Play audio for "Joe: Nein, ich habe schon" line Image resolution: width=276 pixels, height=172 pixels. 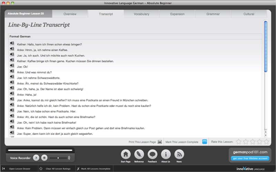point(12,110)
